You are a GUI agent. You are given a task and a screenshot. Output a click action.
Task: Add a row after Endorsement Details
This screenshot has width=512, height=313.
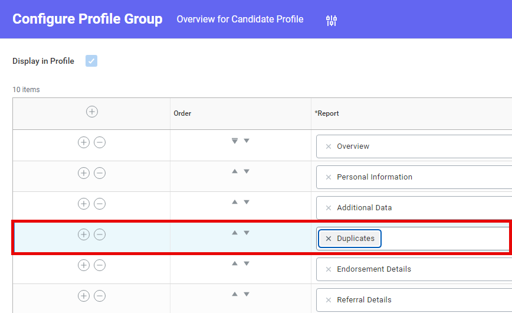click(84, 265)
